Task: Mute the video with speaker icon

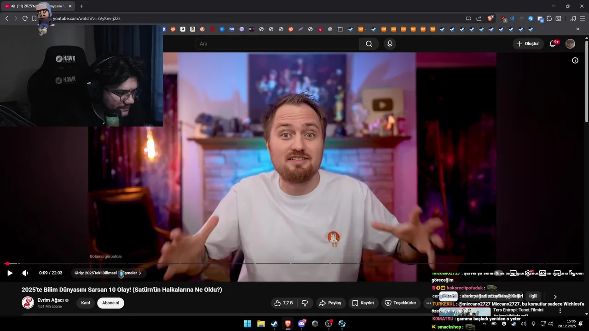Action: pyautogui.click(x=25, y=273)
